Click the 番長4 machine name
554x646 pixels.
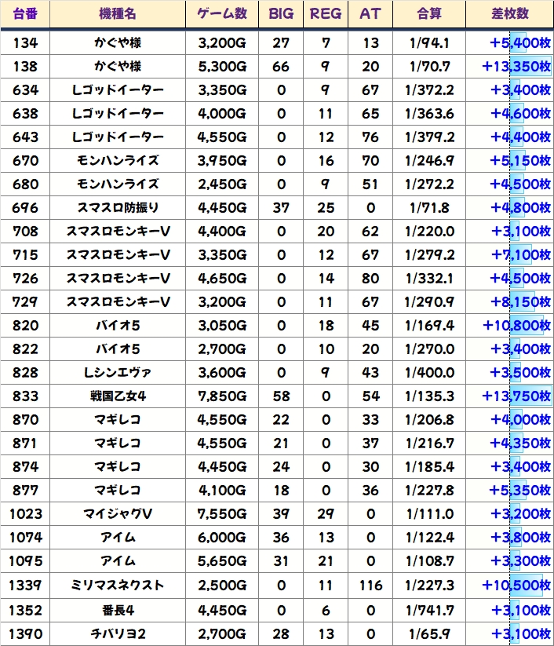(118, 610)
